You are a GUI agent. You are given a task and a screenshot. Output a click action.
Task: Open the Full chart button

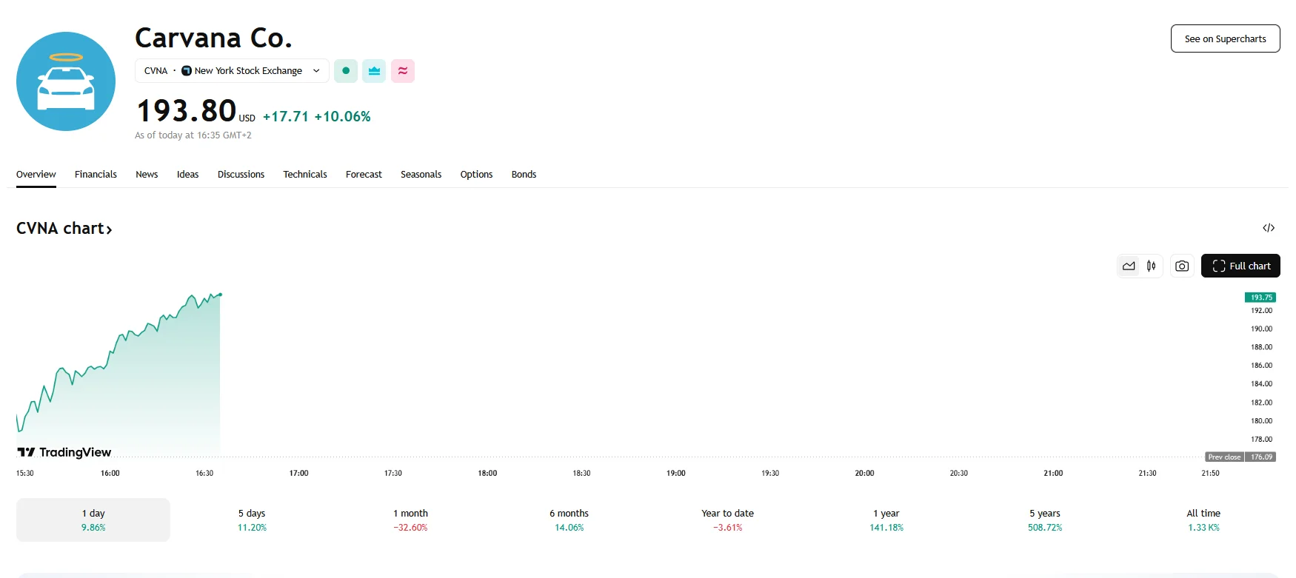click(1240, 266)
